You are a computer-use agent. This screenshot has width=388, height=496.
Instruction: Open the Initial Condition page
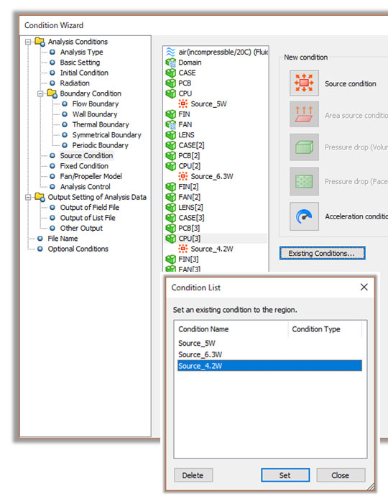84,73
